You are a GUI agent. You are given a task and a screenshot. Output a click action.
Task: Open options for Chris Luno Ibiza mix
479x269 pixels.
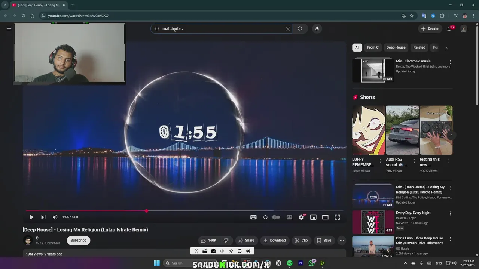[x=451, y=239]
